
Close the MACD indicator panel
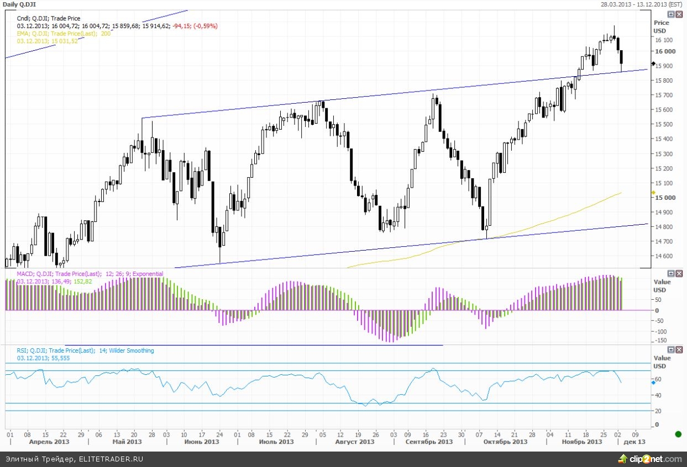(x=679, y=273)
